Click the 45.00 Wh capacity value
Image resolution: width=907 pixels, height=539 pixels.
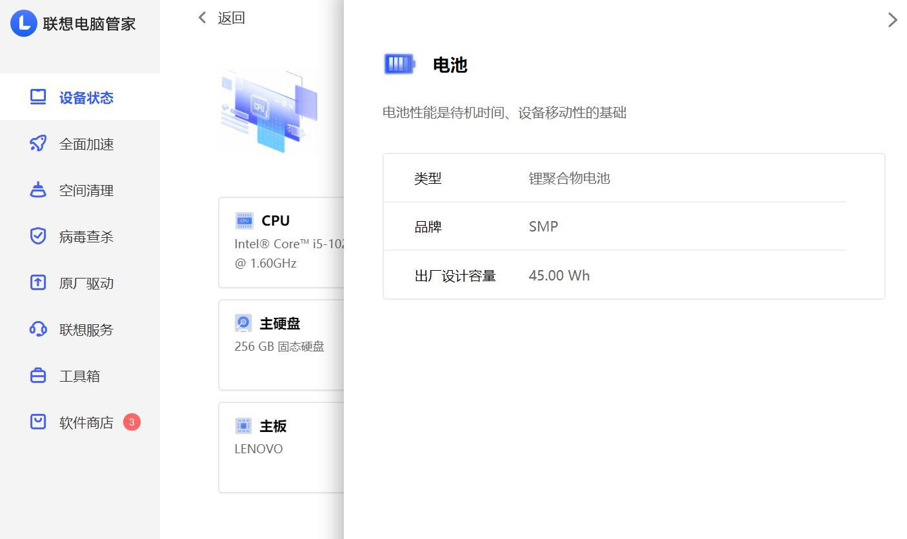point(559,275)
